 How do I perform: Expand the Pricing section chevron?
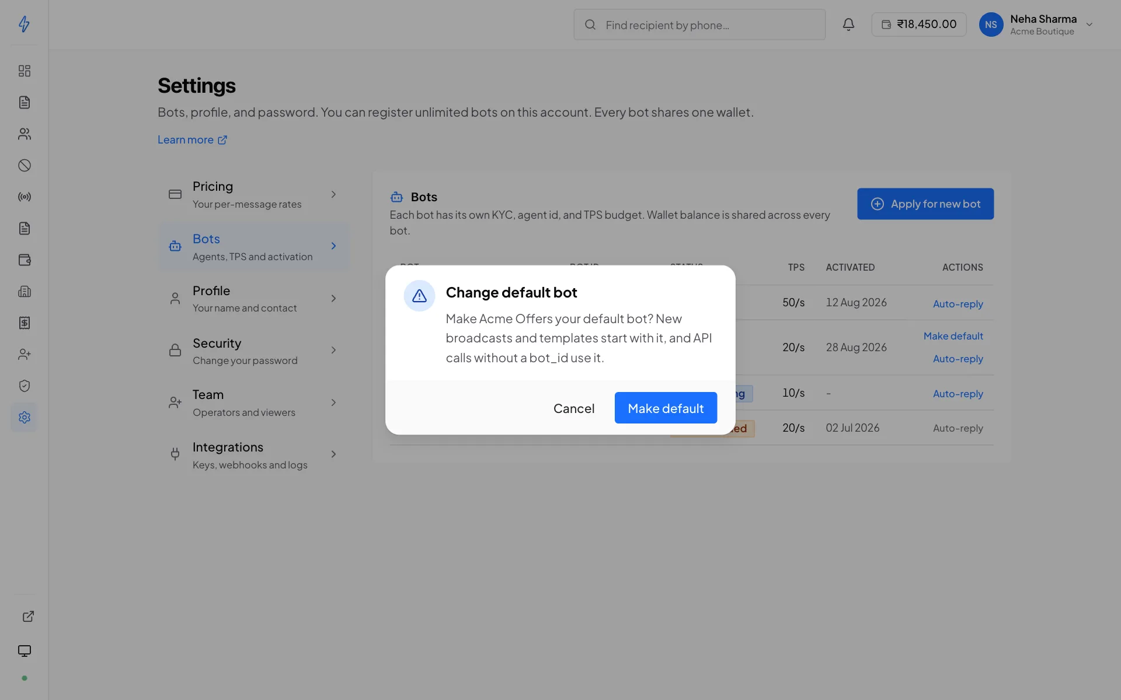[333, 194]
